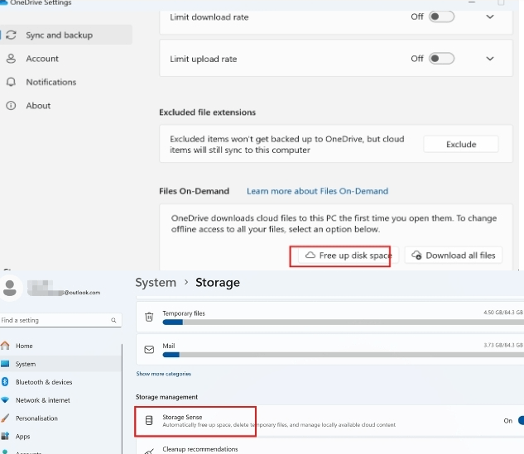Click the Mail storage usage bar
This screenshot has height=454, width=524.
point(344,355)
